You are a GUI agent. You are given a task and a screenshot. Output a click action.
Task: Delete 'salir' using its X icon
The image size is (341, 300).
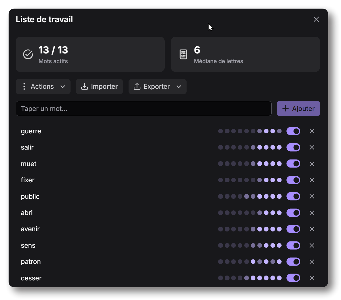pos(312,147)
